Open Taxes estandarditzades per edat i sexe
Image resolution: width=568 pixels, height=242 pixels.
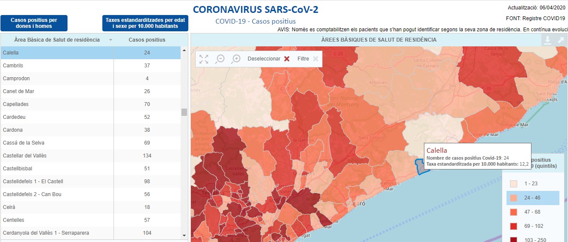pos(145,23)
